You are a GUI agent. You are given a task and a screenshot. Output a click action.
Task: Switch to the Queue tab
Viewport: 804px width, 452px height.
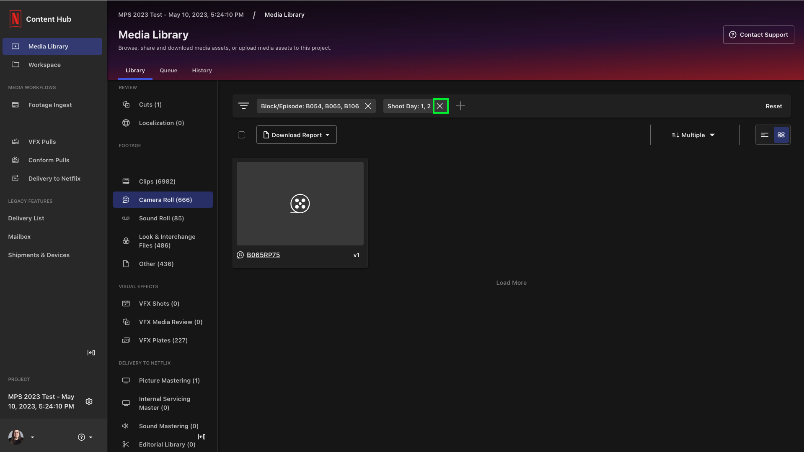tap(168, 71)
